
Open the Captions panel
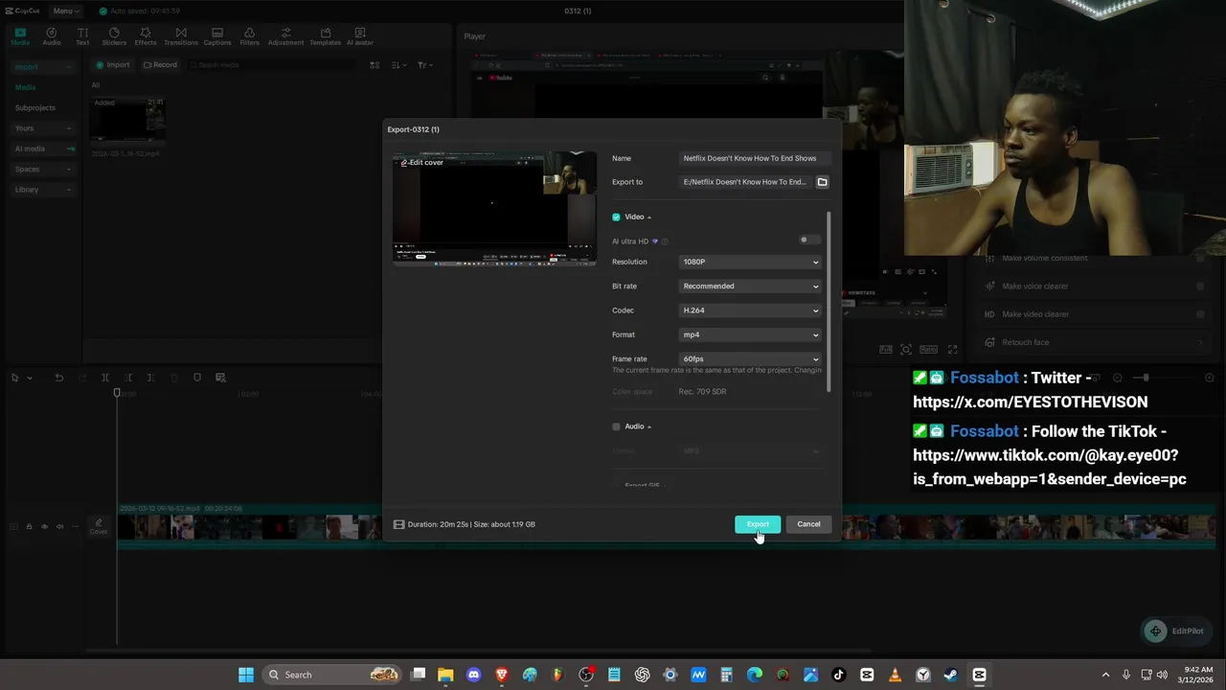click(217, 36)
